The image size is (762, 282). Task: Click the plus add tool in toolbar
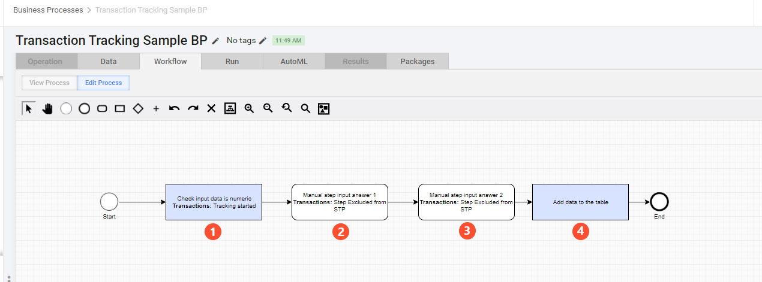156,109
